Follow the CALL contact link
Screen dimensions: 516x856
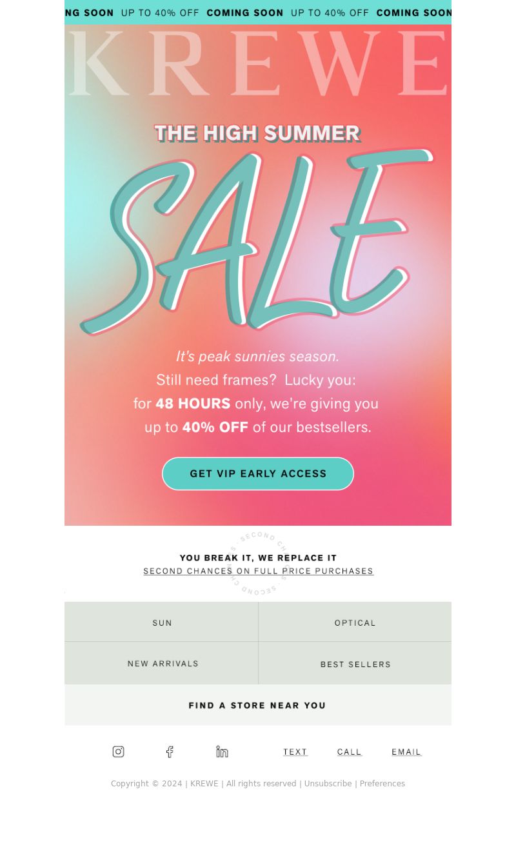[x=350, y=752]
